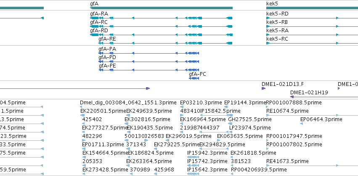The width and height of the screenshot is (358, 176).
Task: Click EK249639.5prime EST label
Action: point(149,111)
